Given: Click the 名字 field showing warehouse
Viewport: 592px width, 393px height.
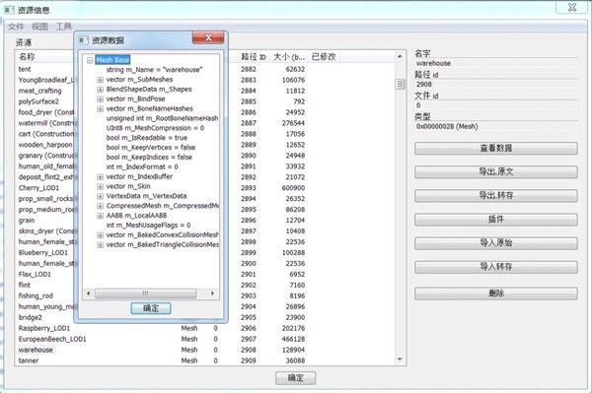Looking at the screenshot, I should (495, 63).
